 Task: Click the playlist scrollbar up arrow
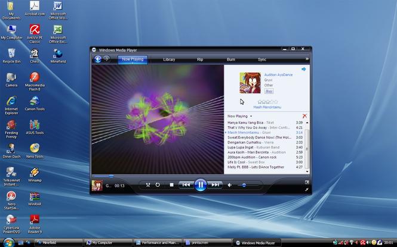coord(307,123)
